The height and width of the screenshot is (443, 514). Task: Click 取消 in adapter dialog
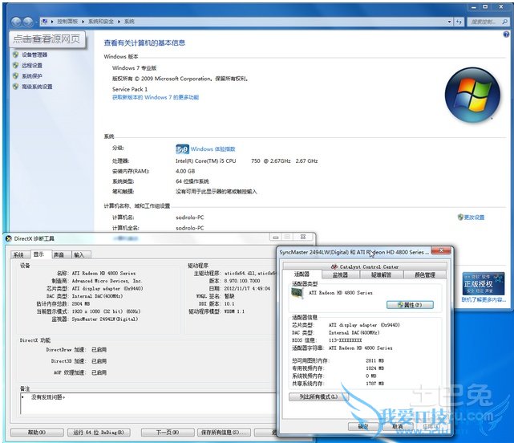(x=397, y=426)
